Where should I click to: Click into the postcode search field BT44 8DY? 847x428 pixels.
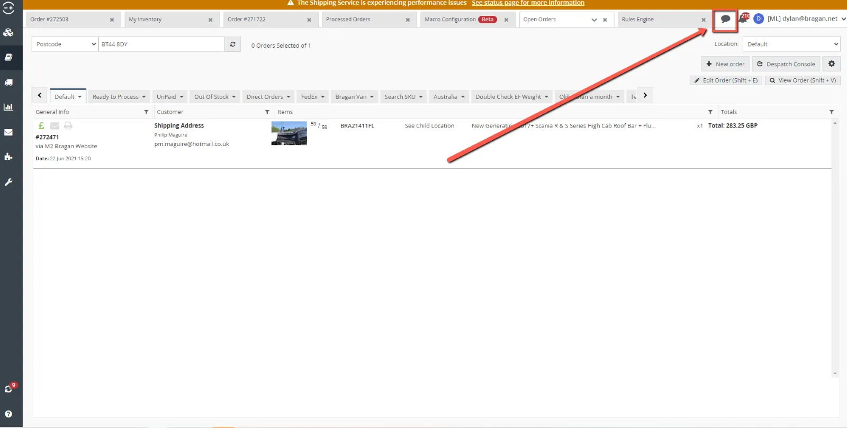[161, 44]
